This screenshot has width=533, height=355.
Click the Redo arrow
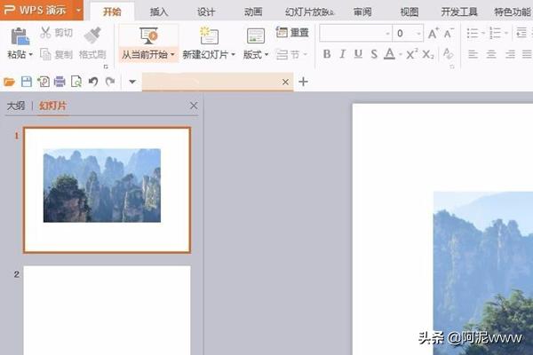pyautogui.click(x=110, y=82)
